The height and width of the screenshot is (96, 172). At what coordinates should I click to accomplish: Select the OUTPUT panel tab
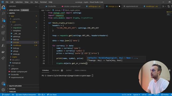point(69,70)
